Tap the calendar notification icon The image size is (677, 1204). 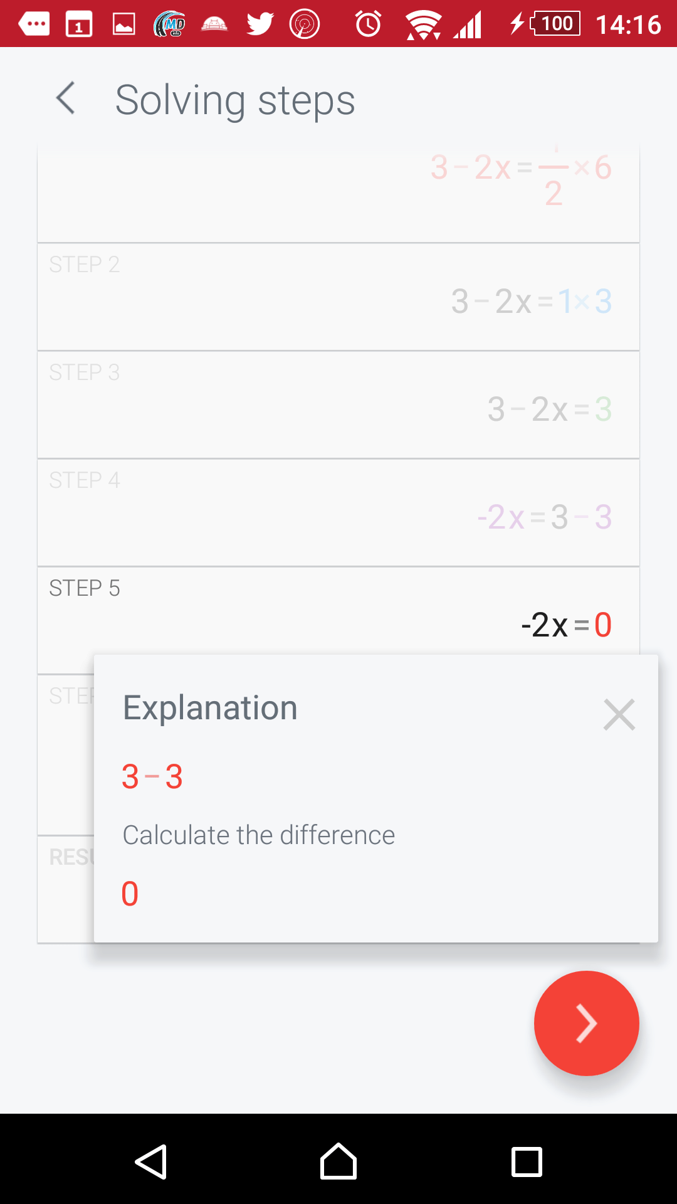point(79,25)
